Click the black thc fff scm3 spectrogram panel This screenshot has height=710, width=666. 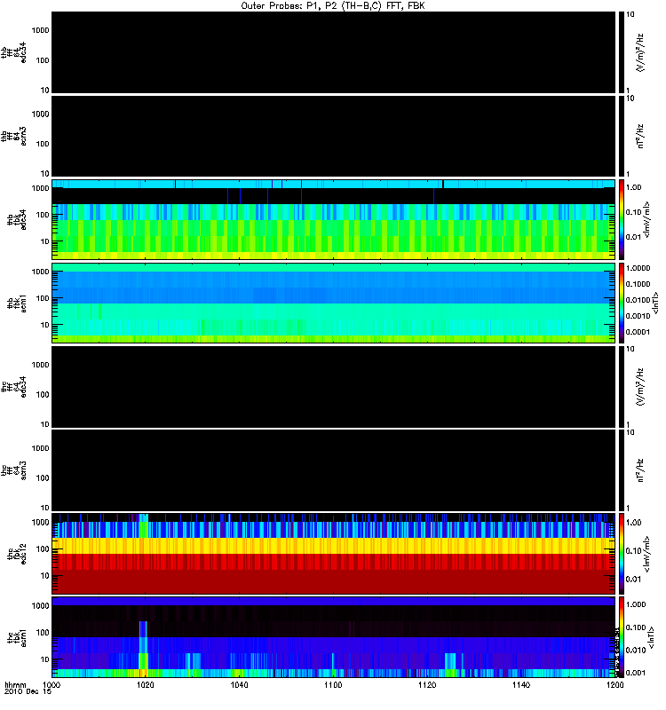point(333,470)
